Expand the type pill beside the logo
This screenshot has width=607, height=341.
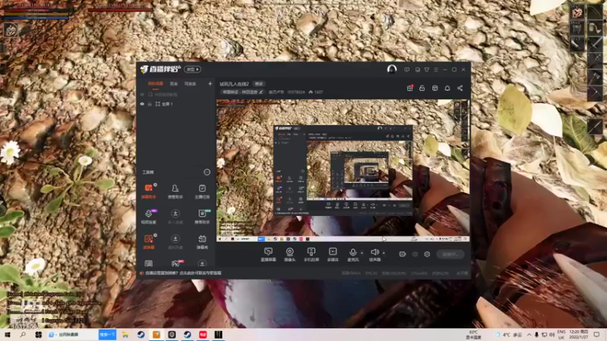click(193, 69)
